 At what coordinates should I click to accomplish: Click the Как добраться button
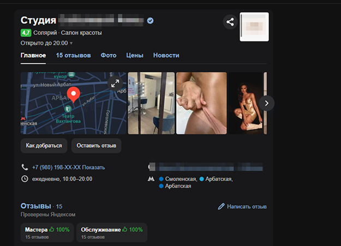click(44, 146)
